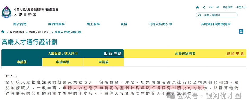Image resolution: width=249 pixels, height=106 pixels.
Task: Open the 網上服務 menu
Action: [93, 24]
